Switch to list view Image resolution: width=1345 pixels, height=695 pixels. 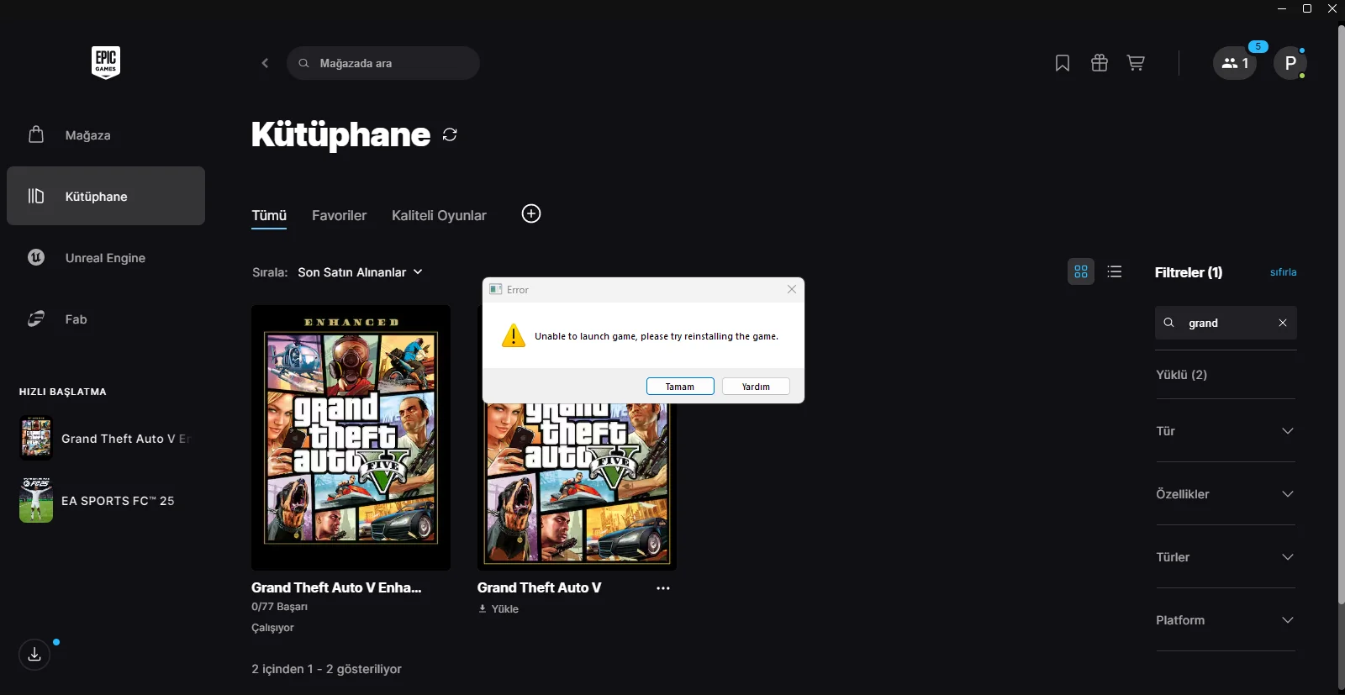(x=1115, y=271)
